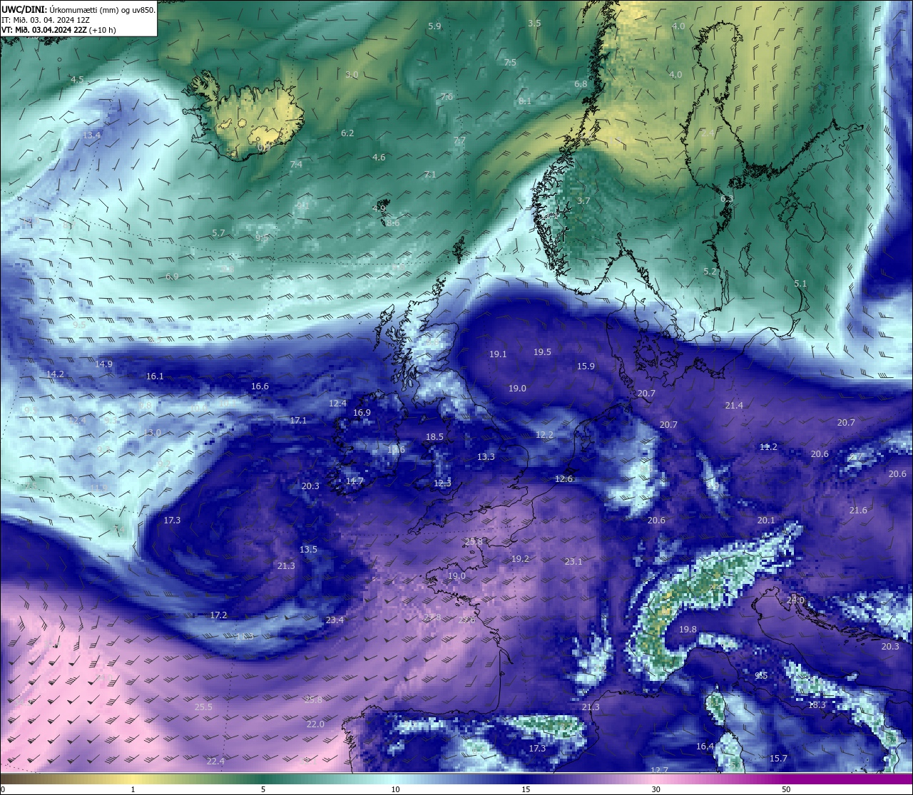Click the IT initial time line 12Z
The height and width of the screenshot is (795, 913).
click(x=45, y=20)
